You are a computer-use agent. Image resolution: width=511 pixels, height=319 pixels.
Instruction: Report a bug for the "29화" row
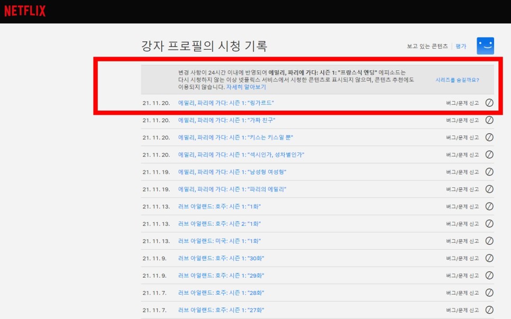pyautogui.click(x=462, y=276)
